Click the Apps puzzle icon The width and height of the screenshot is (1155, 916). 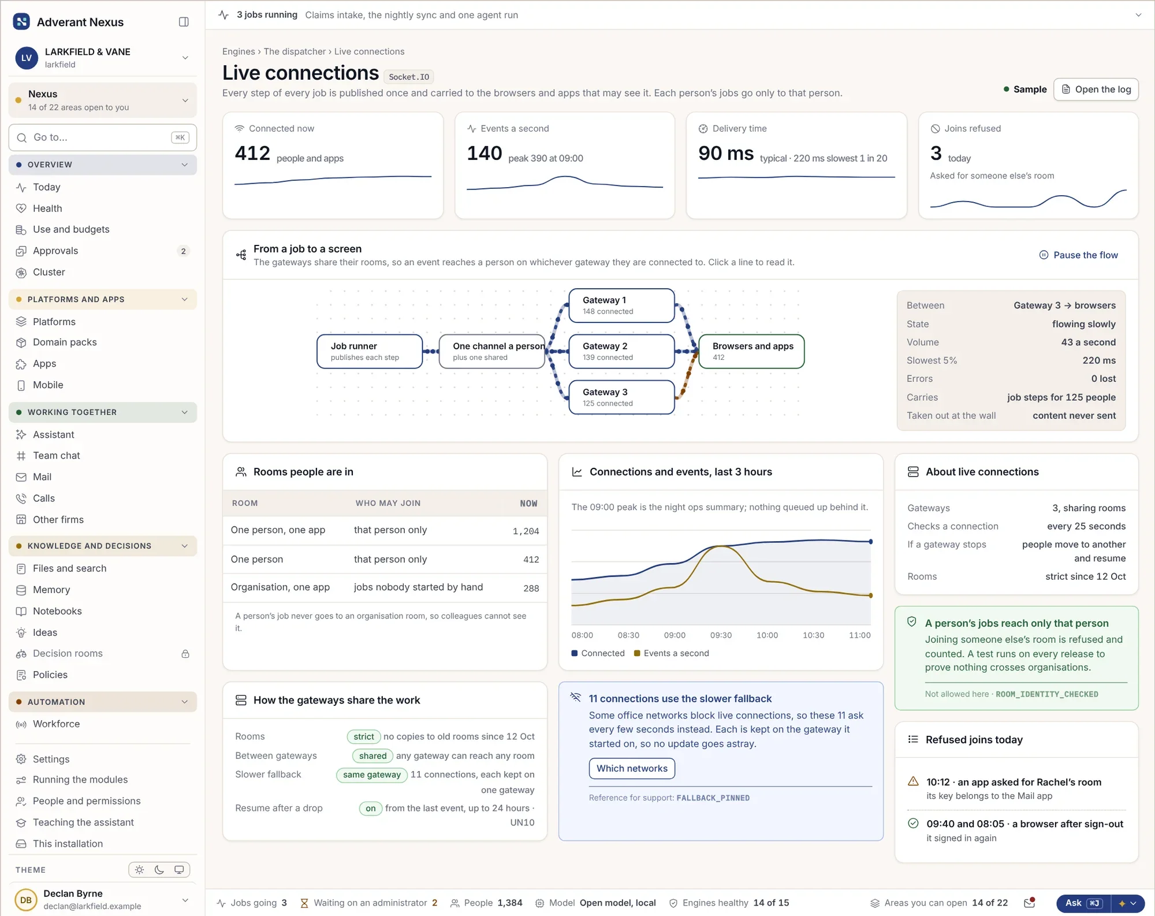point(21,364)
